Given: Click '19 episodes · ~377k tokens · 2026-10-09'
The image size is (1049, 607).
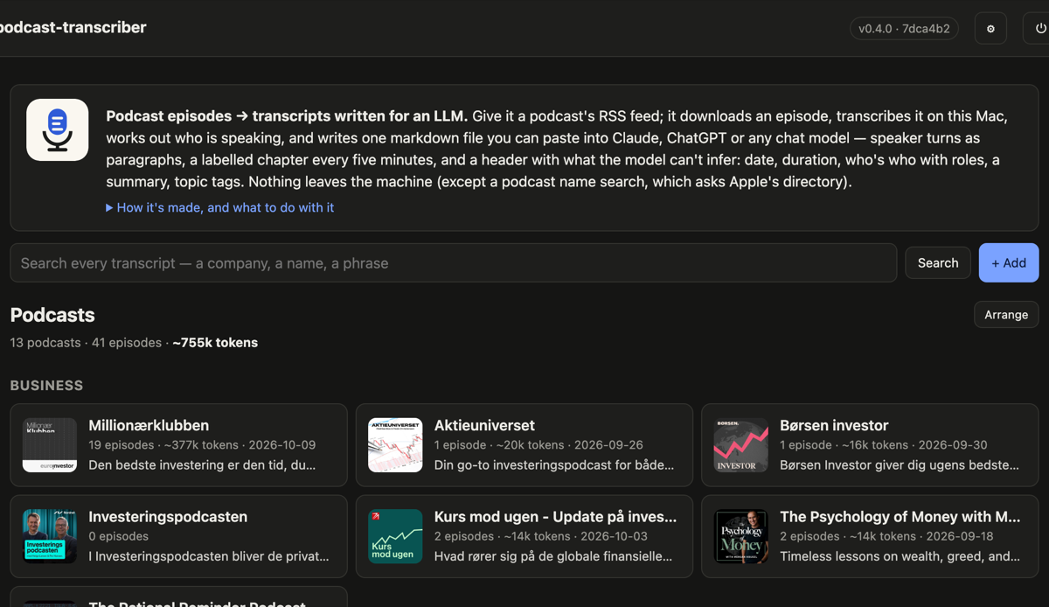Looking at the screenshot, I should pyautogui.click(x=202, y=445).
